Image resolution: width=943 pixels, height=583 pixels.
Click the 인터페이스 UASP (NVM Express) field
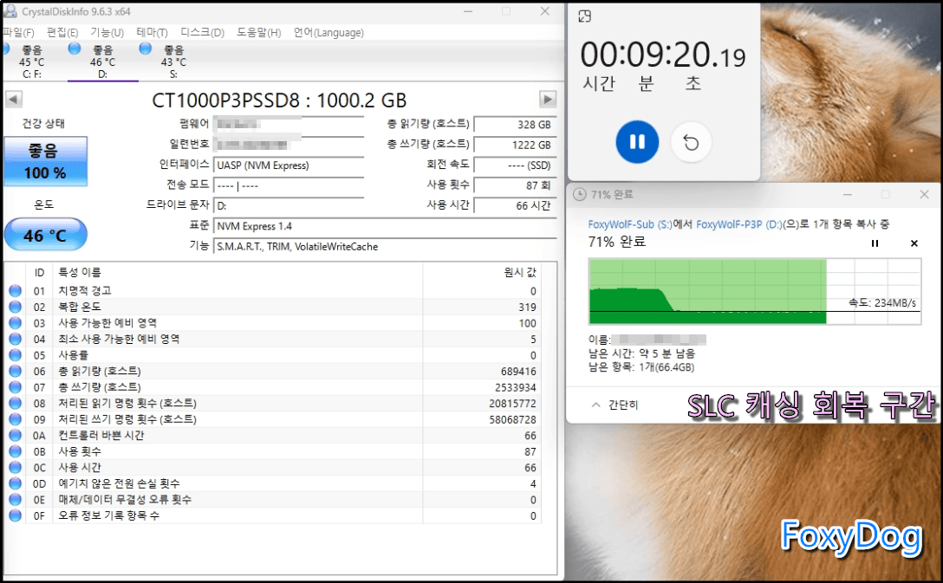[x=289, y=165]
